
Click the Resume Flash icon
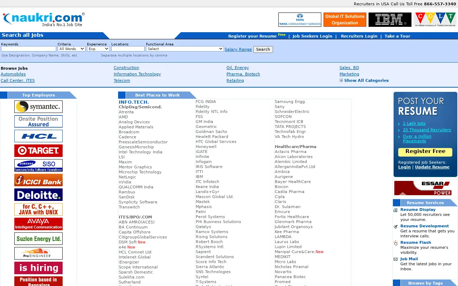(x=395, y=243)
